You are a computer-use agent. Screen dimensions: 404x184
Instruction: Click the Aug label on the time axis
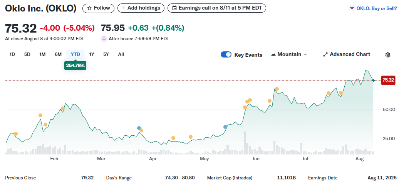click(x=359, y=159)
